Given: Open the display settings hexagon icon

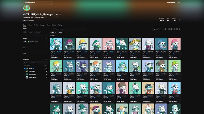Looking at the screenshot, I should 165,29.
